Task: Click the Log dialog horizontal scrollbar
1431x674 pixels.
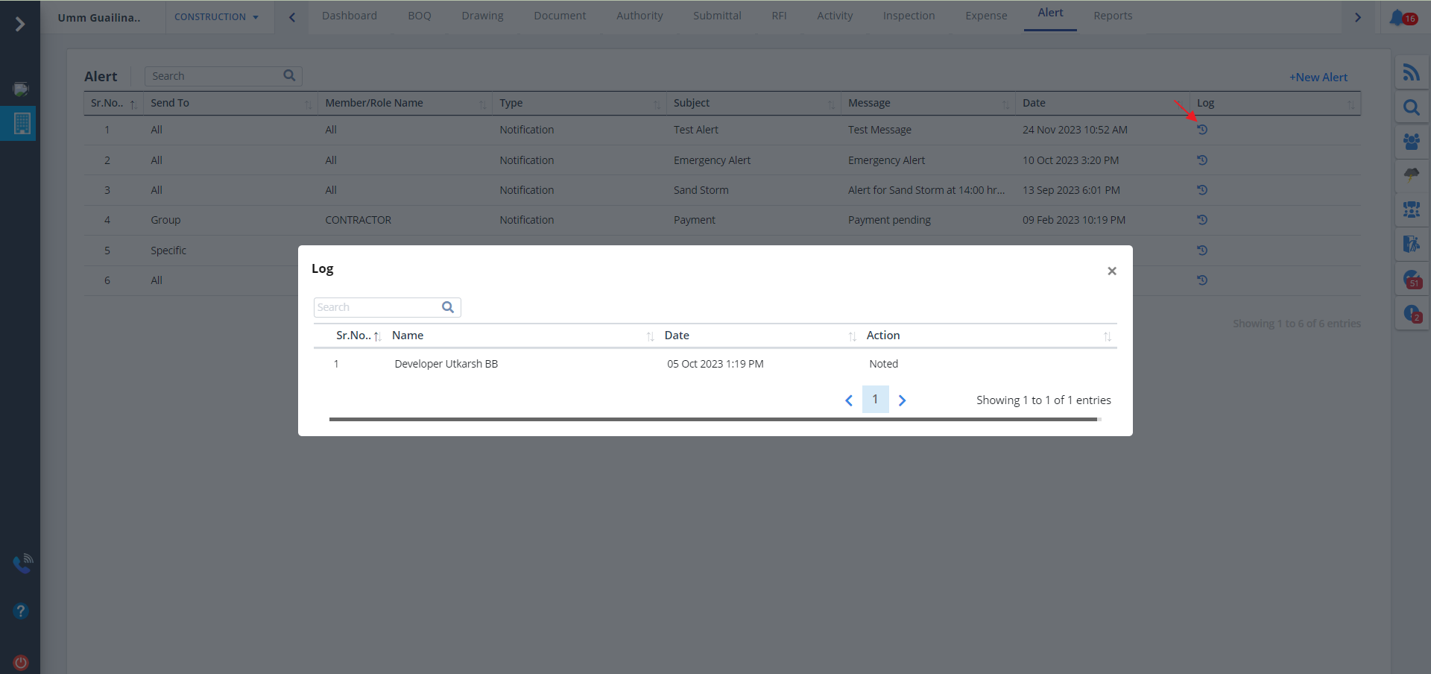Action: (713, 420)
